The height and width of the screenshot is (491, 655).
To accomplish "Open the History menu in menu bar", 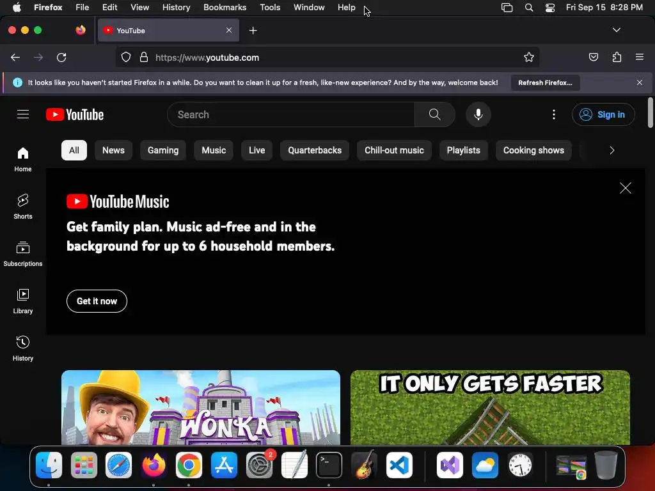I will pos(177,8).
